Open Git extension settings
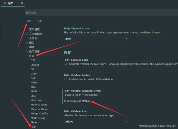 click(32, 69)
